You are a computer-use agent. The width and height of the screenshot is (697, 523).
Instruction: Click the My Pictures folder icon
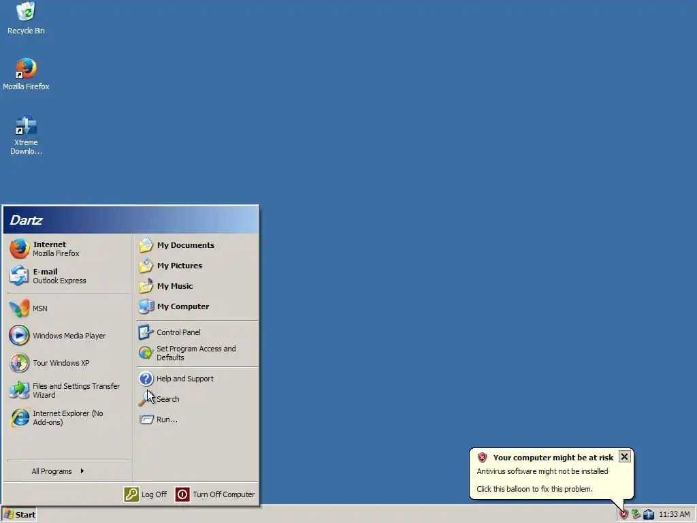146,266
